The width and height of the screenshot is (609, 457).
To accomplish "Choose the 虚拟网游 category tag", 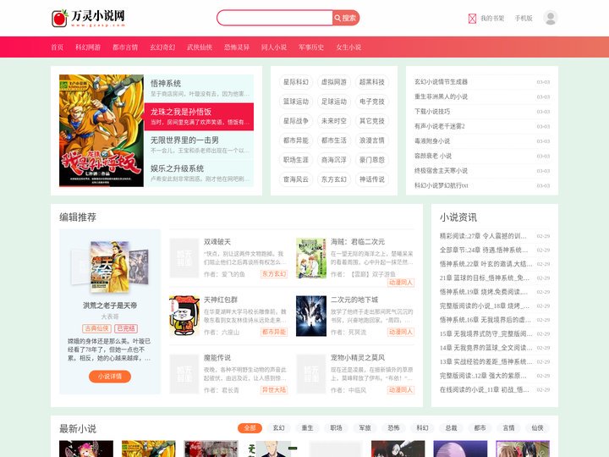I will click(333, 82).
